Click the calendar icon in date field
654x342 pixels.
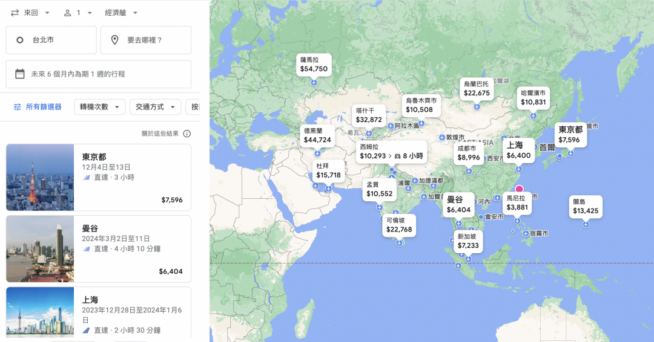click(20, 74)
